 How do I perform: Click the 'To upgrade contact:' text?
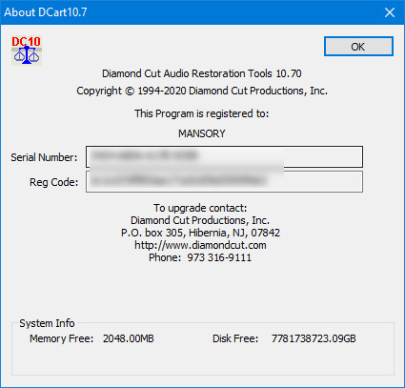tap(200, 208)
